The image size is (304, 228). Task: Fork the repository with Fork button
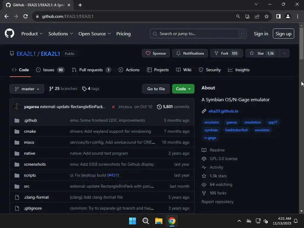coord(227,53)
